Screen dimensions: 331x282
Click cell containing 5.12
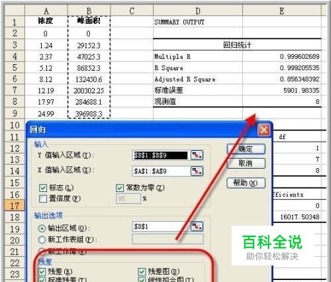point(46,68)
